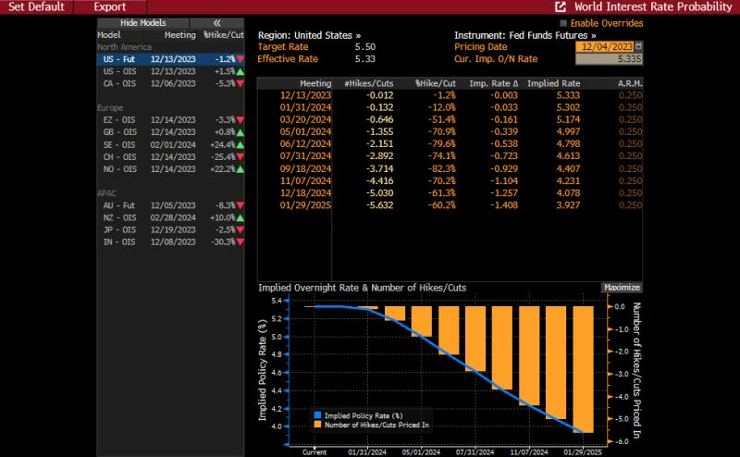Screen dimensions: 740x457
Task: Enable the Overrides checkbox
Action: click(564, 23)
